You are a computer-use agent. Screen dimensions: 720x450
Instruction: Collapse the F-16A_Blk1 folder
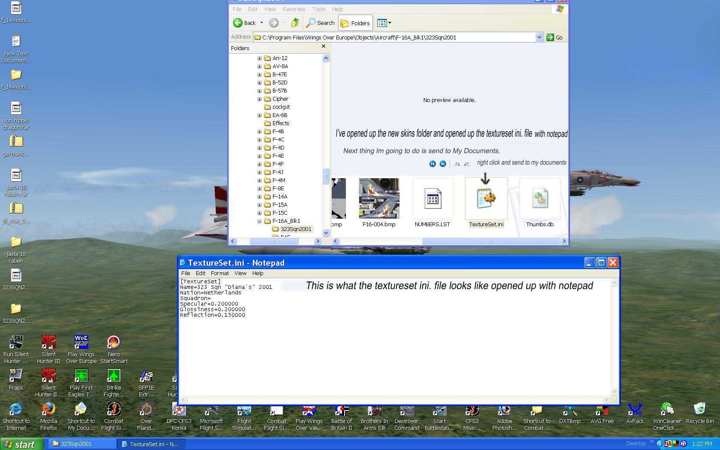(259, 221)
